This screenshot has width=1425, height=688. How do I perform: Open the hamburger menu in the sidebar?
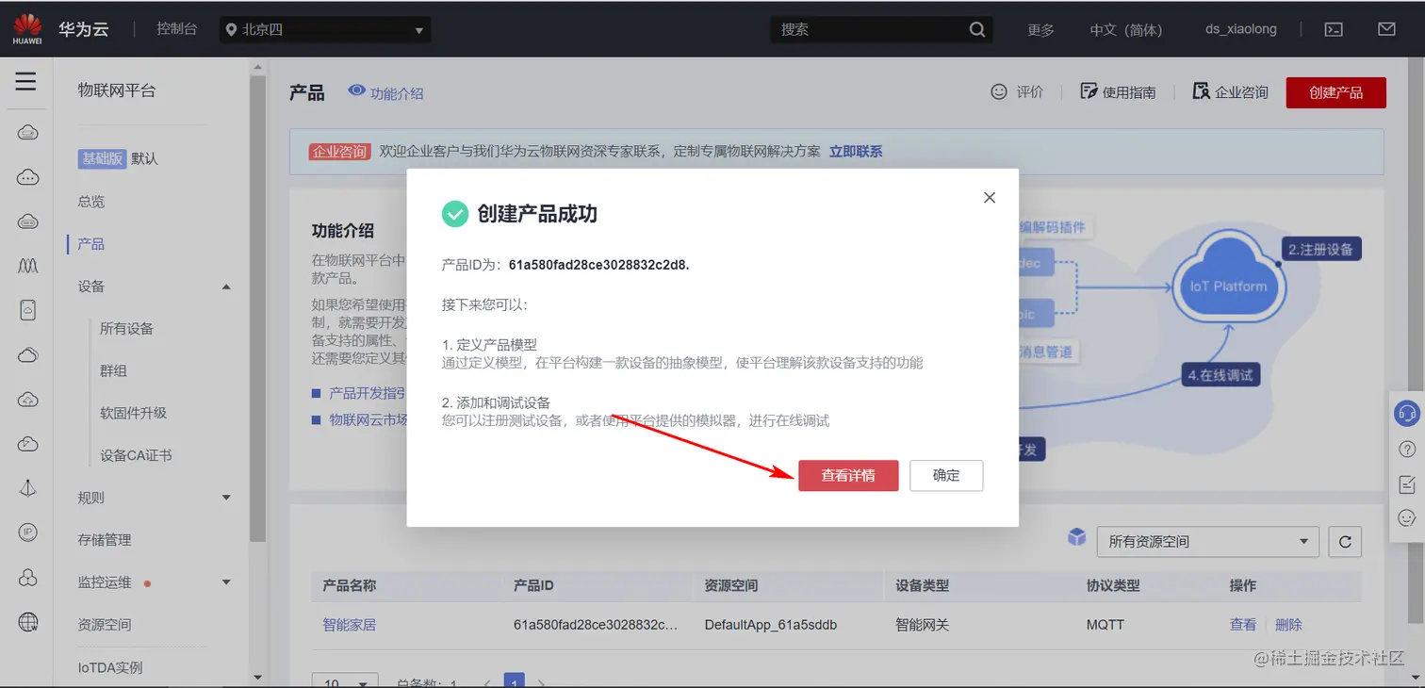click(25, 82)
